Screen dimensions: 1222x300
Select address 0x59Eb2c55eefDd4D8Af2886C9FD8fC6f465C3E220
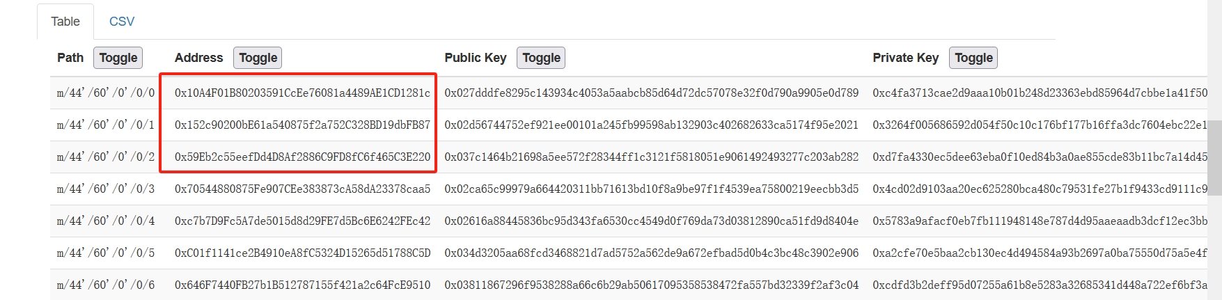[x=302, y=157]
